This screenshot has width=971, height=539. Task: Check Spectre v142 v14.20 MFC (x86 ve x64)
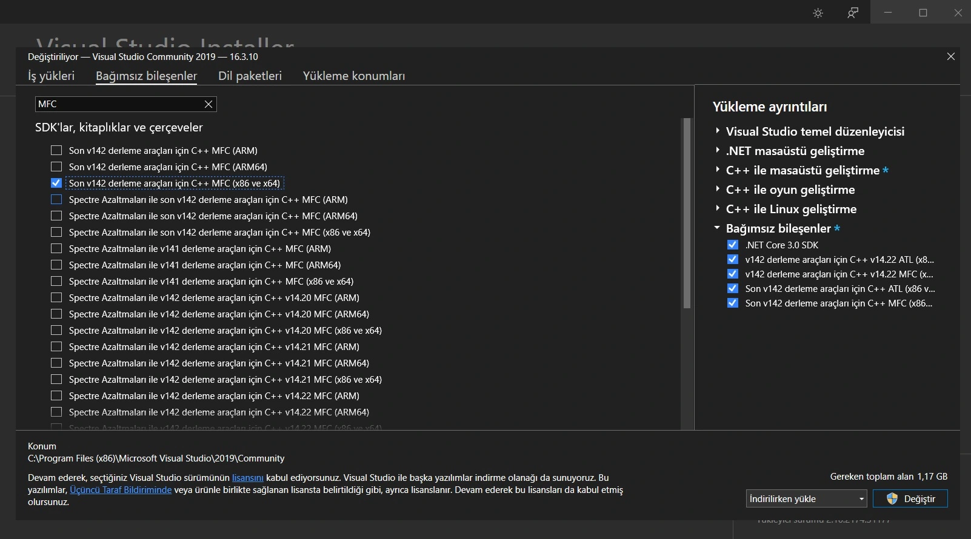(x=56, y=330)
